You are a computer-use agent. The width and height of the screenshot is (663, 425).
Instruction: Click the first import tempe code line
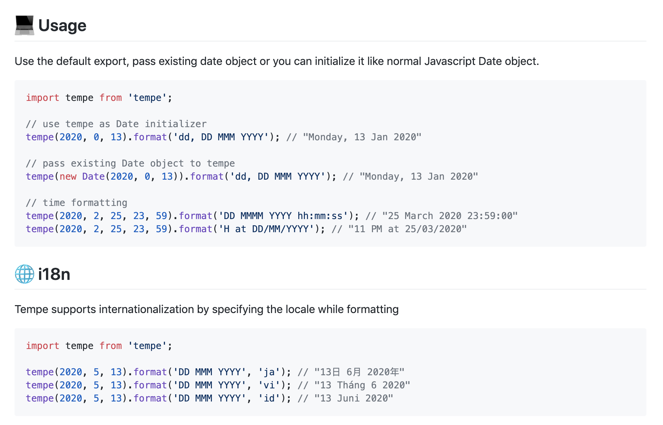[99, 98]
